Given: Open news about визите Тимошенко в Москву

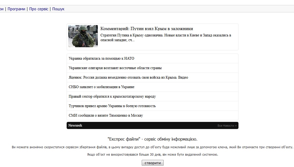Looking at the screenshot, I should pyautogui.click(x=106, y=116).
